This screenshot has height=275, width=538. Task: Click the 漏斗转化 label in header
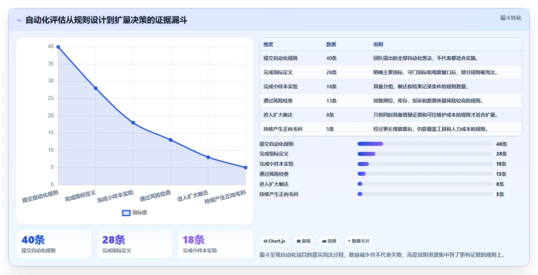pos(511,18)
